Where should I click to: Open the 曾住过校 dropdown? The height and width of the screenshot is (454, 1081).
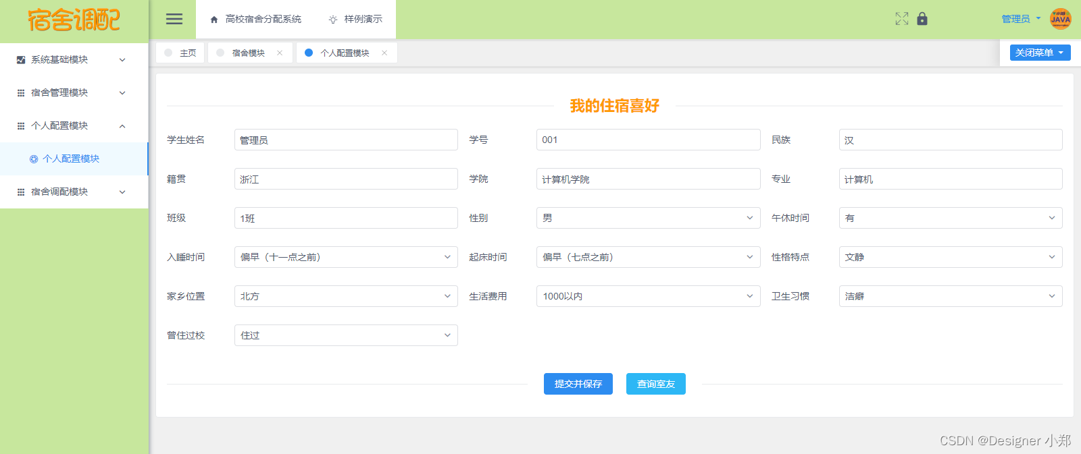346,335
